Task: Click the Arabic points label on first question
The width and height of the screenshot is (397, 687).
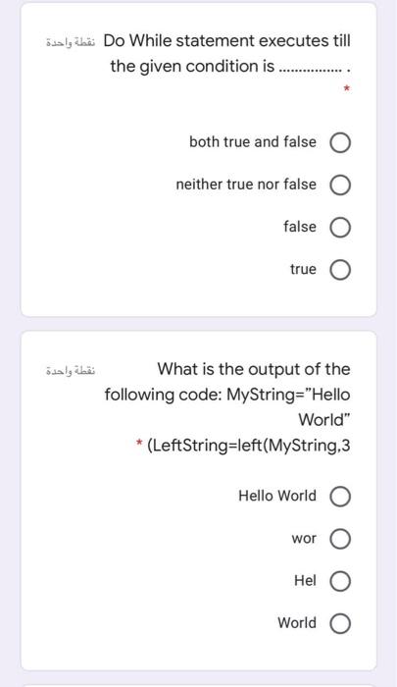Action: pyautogui.click(x=71, y=43)
